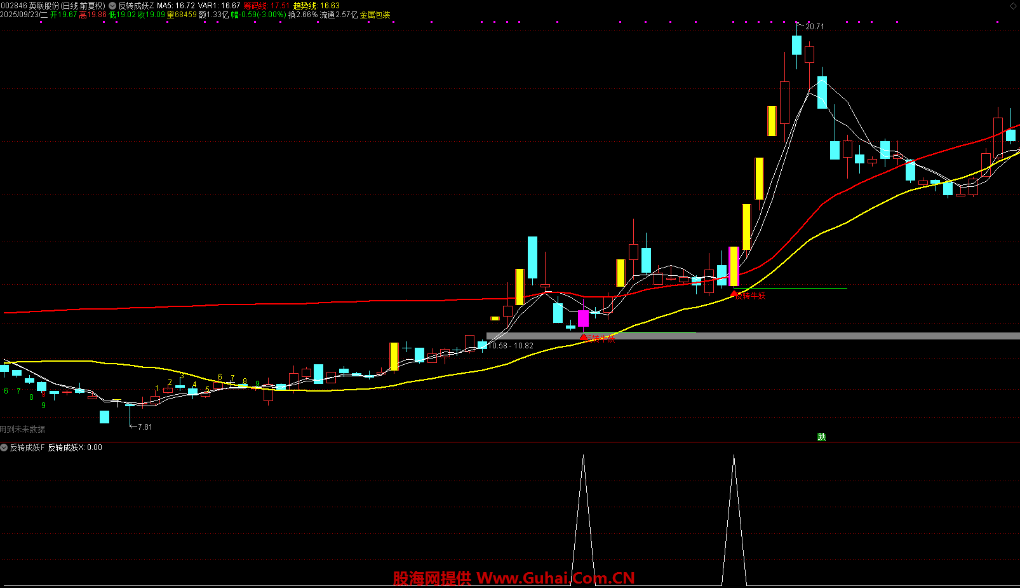Image resolution: width=1020 pixels, height=588 pixels.
Task: Click the VAR1: 16.67 value label
Action: point(219,6)
